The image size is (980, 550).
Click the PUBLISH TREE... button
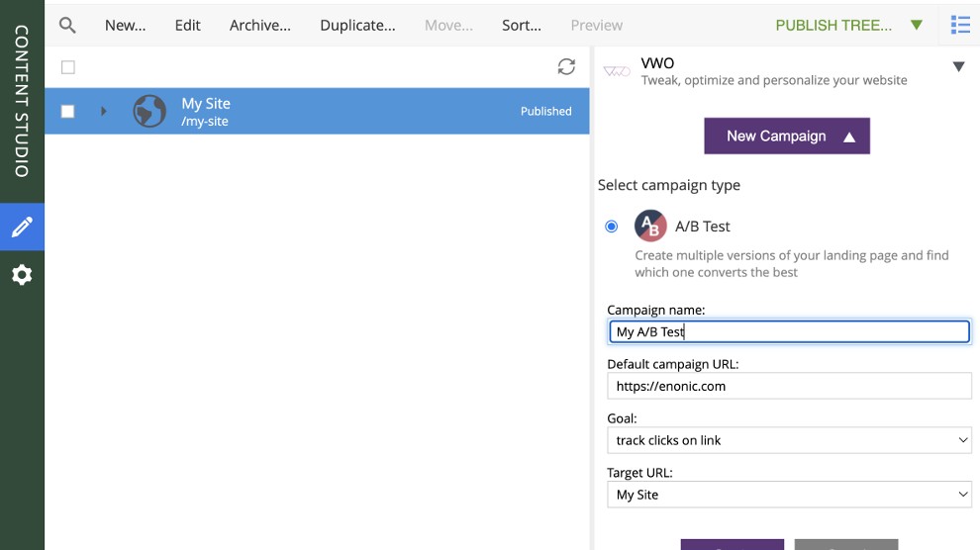[833, 25]
